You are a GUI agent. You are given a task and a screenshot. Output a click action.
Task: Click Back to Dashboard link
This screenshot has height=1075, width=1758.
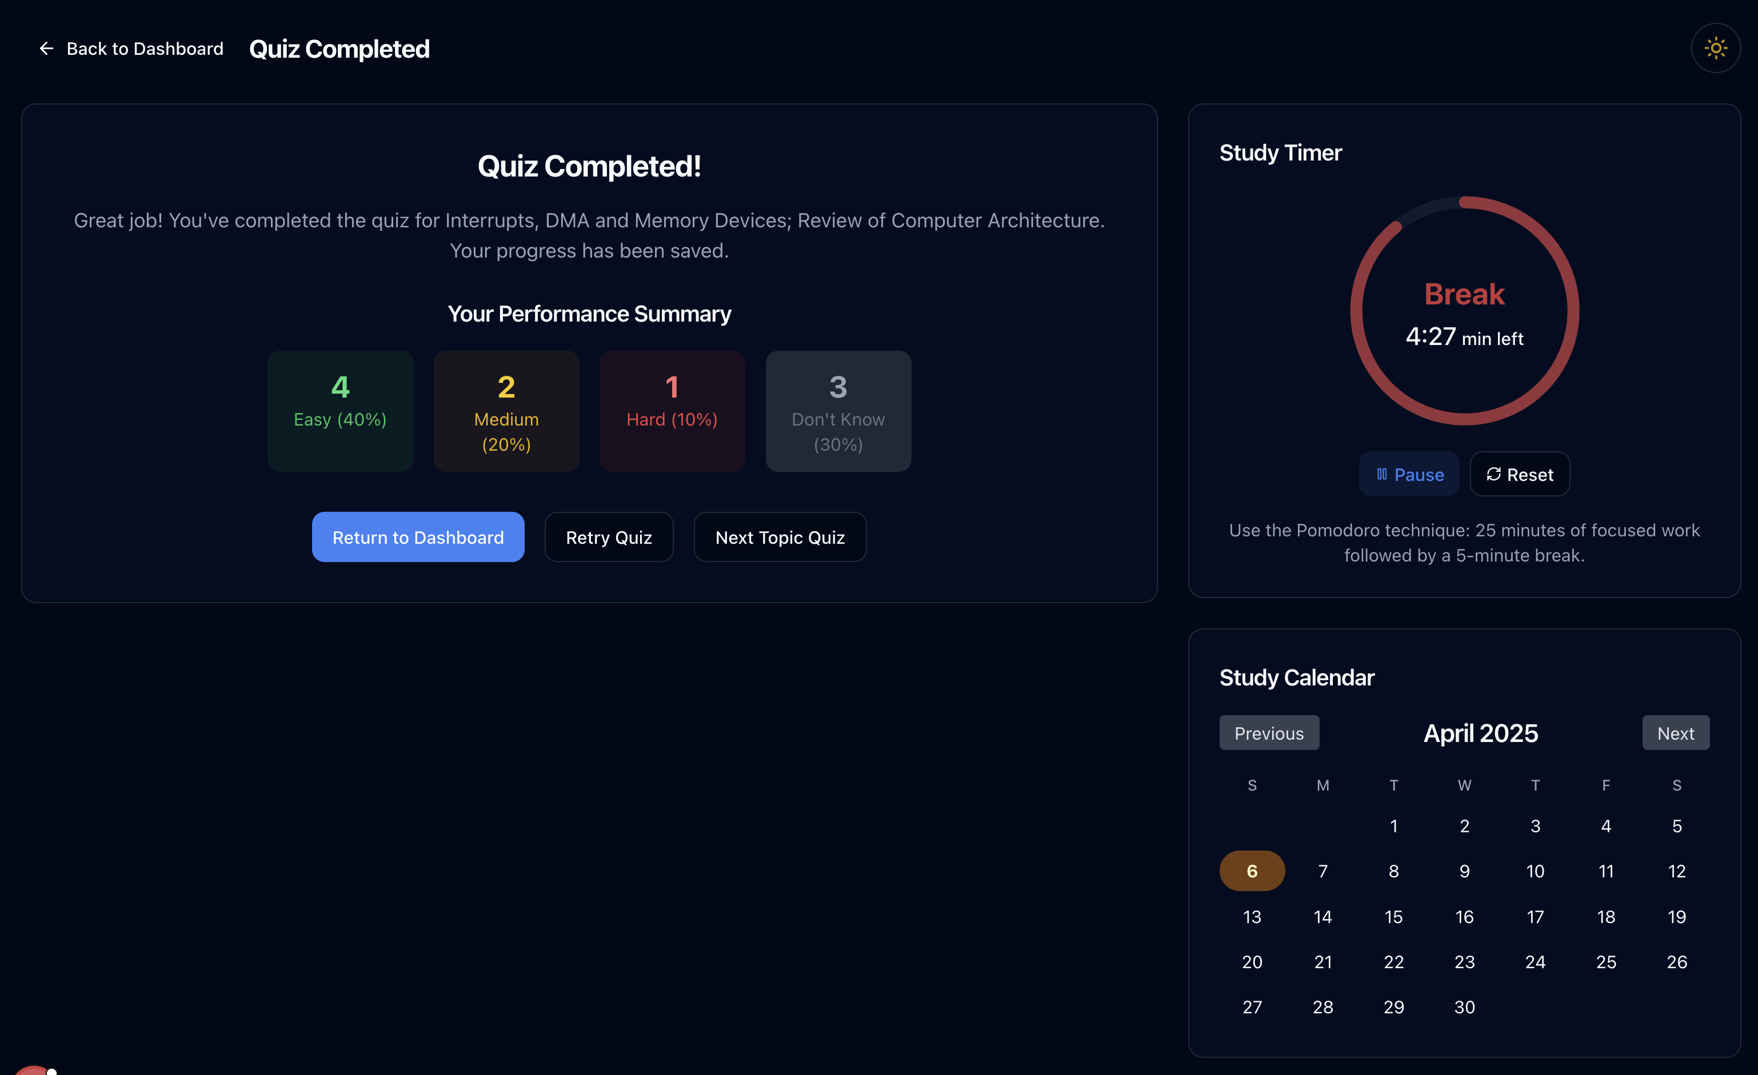(x=144, y=49)
